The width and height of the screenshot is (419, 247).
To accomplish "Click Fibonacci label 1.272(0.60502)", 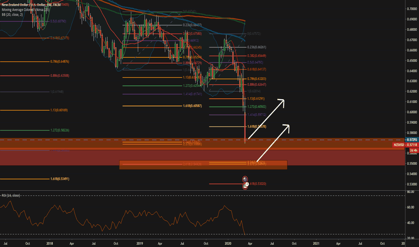I will point(257,106).
